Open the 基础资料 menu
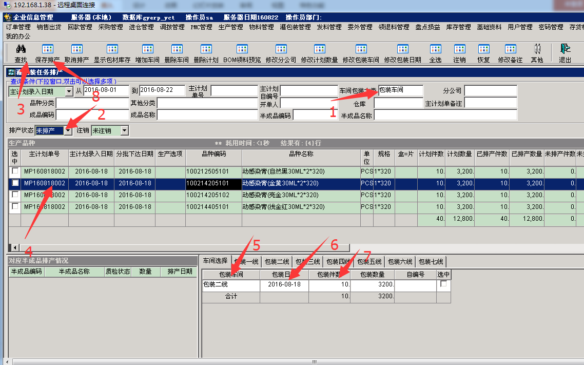Screen dimensions: 584x365 click(489, 27)
